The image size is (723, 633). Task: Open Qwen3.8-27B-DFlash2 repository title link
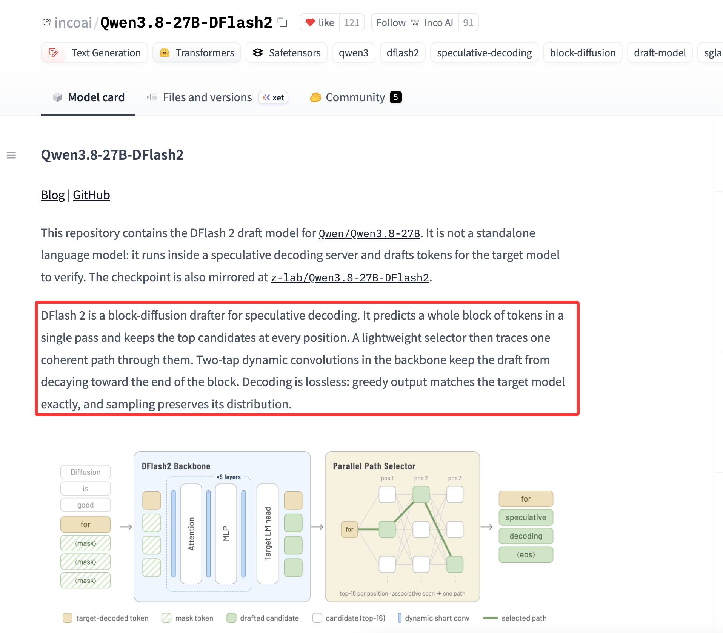coord(186,23)
